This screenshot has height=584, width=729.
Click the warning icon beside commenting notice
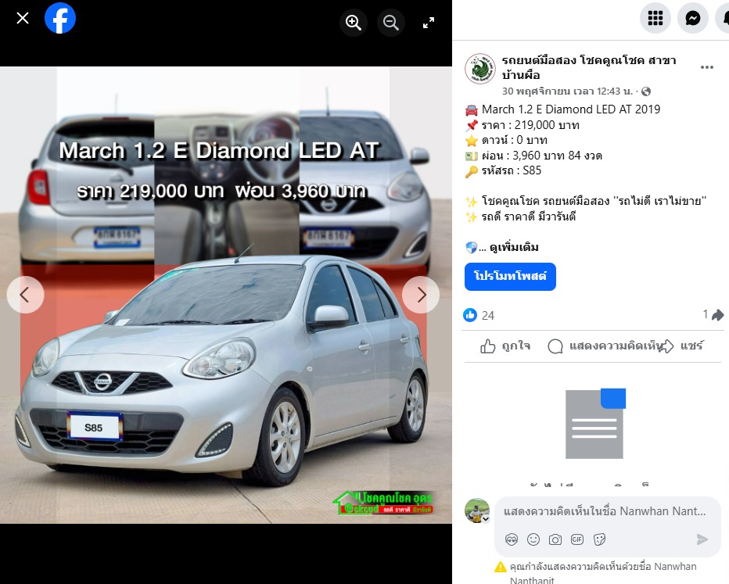tap(501, 568)
